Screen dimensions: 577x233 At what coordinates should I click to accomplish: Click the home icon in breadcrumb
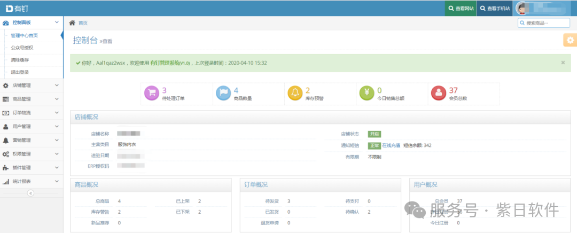[x=72, y=23]
